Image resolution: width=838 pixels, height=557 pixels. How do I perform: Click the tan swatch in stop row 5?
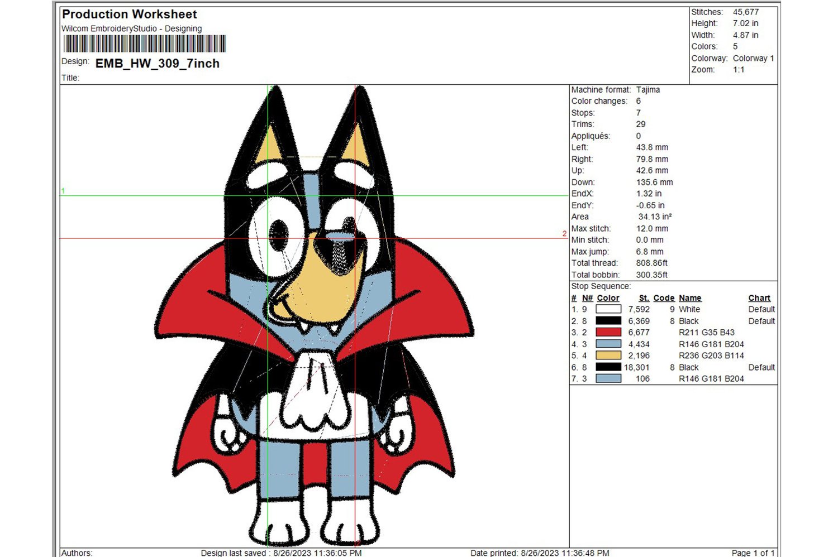point(608,356)
